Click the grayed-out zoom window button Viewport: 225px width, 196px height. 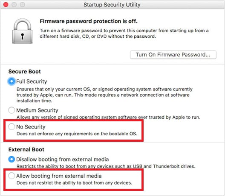[x=23, y=5]
